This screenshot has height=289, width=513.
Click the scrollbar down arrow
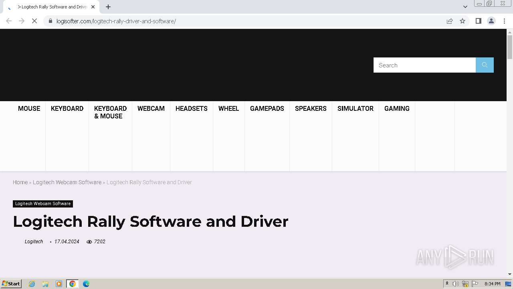click(510, 274)
